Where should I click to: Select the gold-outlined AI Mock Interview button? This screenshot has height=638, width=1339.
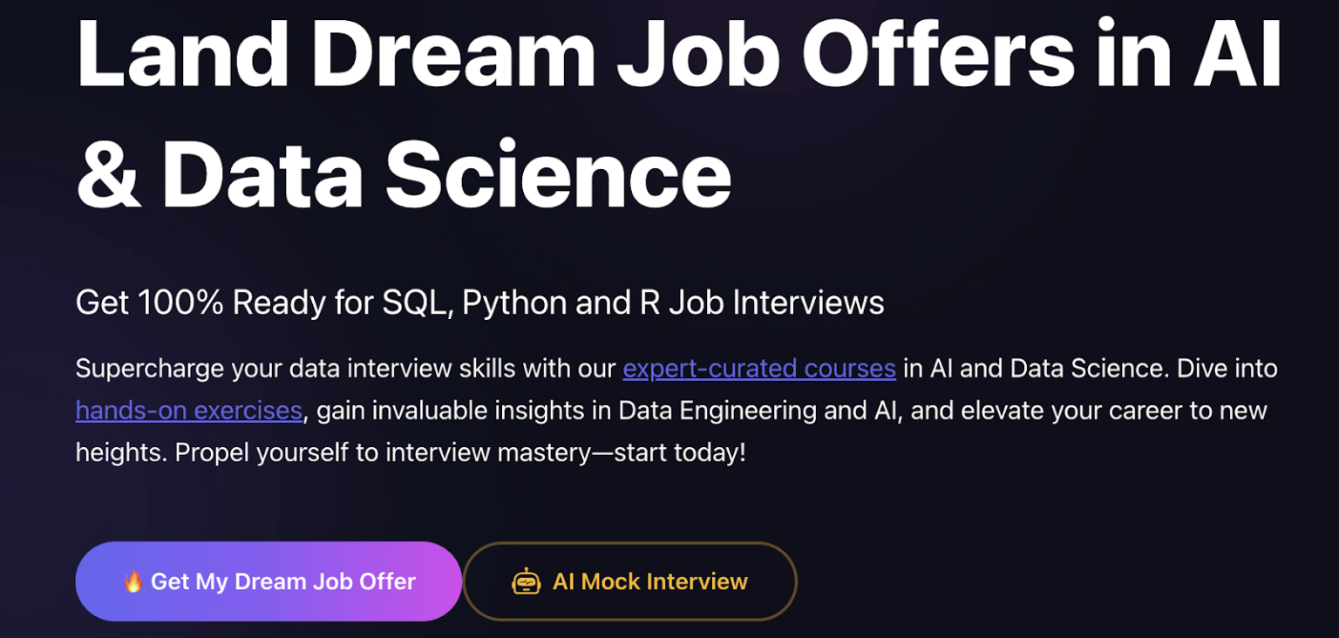(x=629, y=580)
